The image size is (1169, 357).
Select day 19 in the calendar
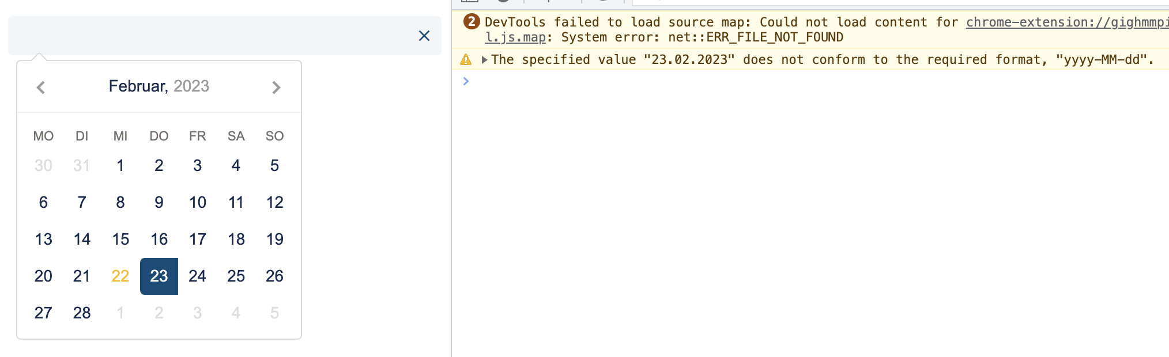275,240
